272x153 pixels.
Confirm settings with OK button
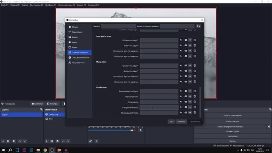[171, 122]
